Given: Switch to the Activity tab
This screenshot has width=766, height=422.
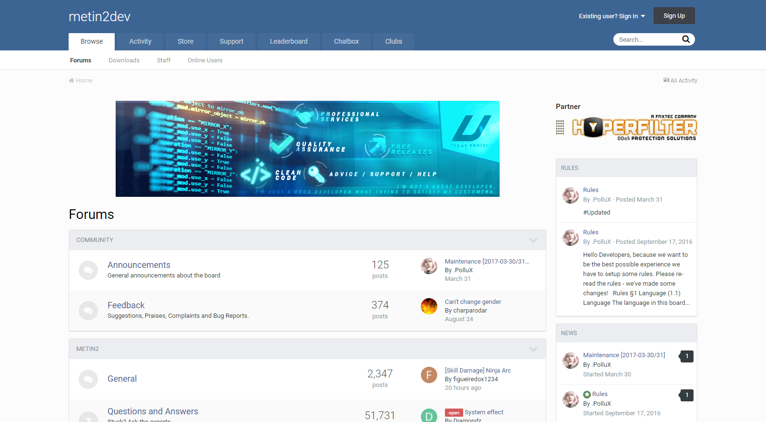Looking at the screenshot, I should click(140, 42).
